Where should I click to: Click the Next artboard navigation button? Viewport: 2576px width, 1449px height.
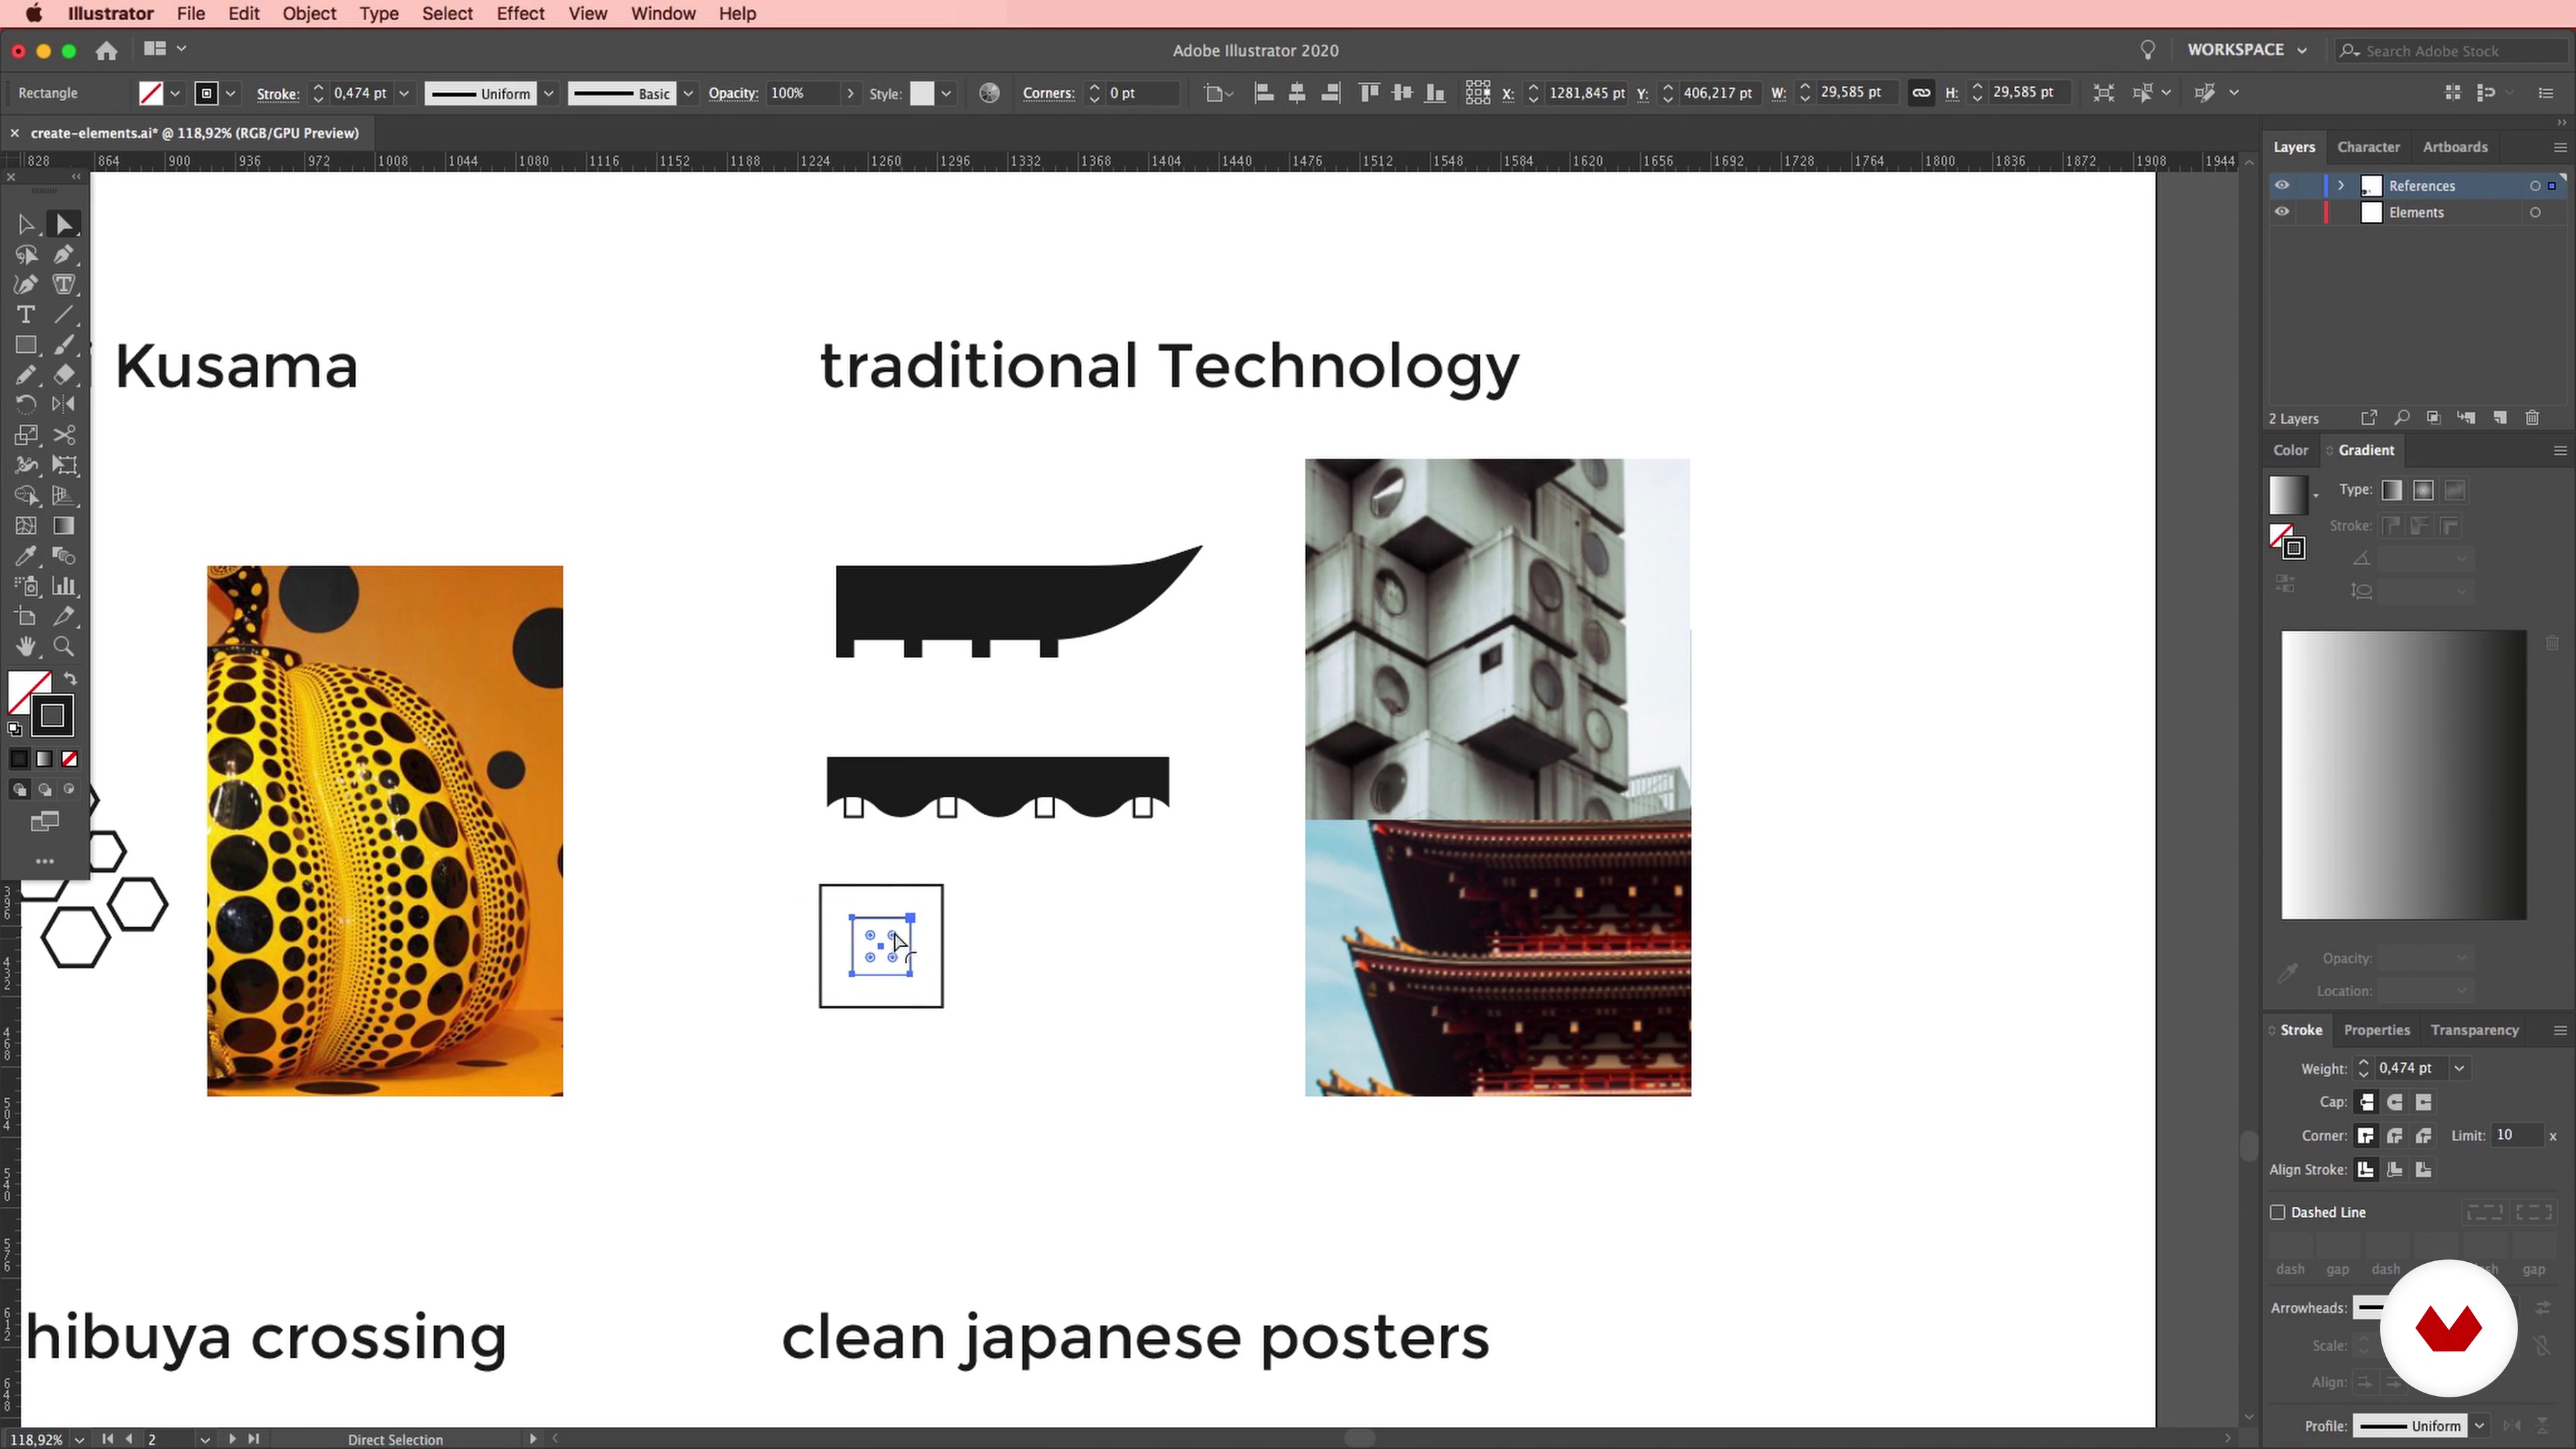coord(232,1439)
